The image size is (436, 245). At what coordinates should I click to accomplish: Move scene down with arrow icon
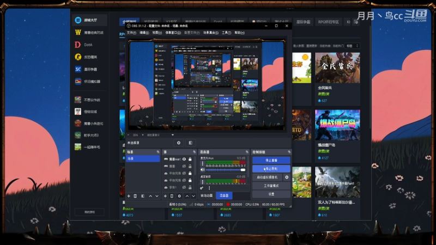(157, 196)
